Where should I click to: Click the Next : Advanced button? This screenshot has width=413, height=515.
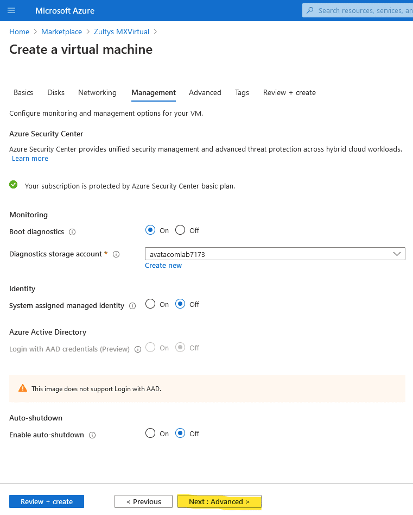pos(219,501)
